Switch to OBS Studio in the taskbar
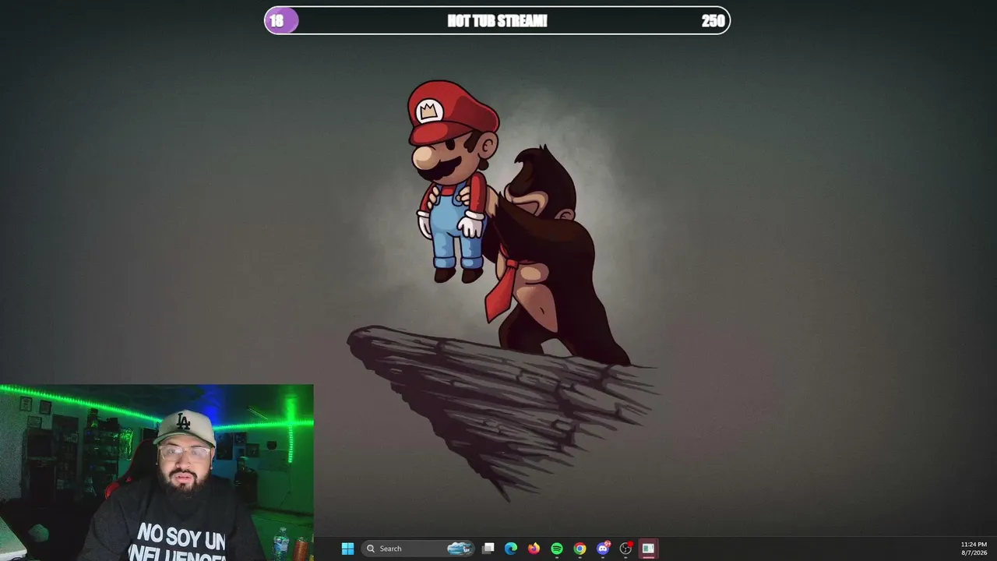Screen dimensions: 997x561 [x=625, y=549]
